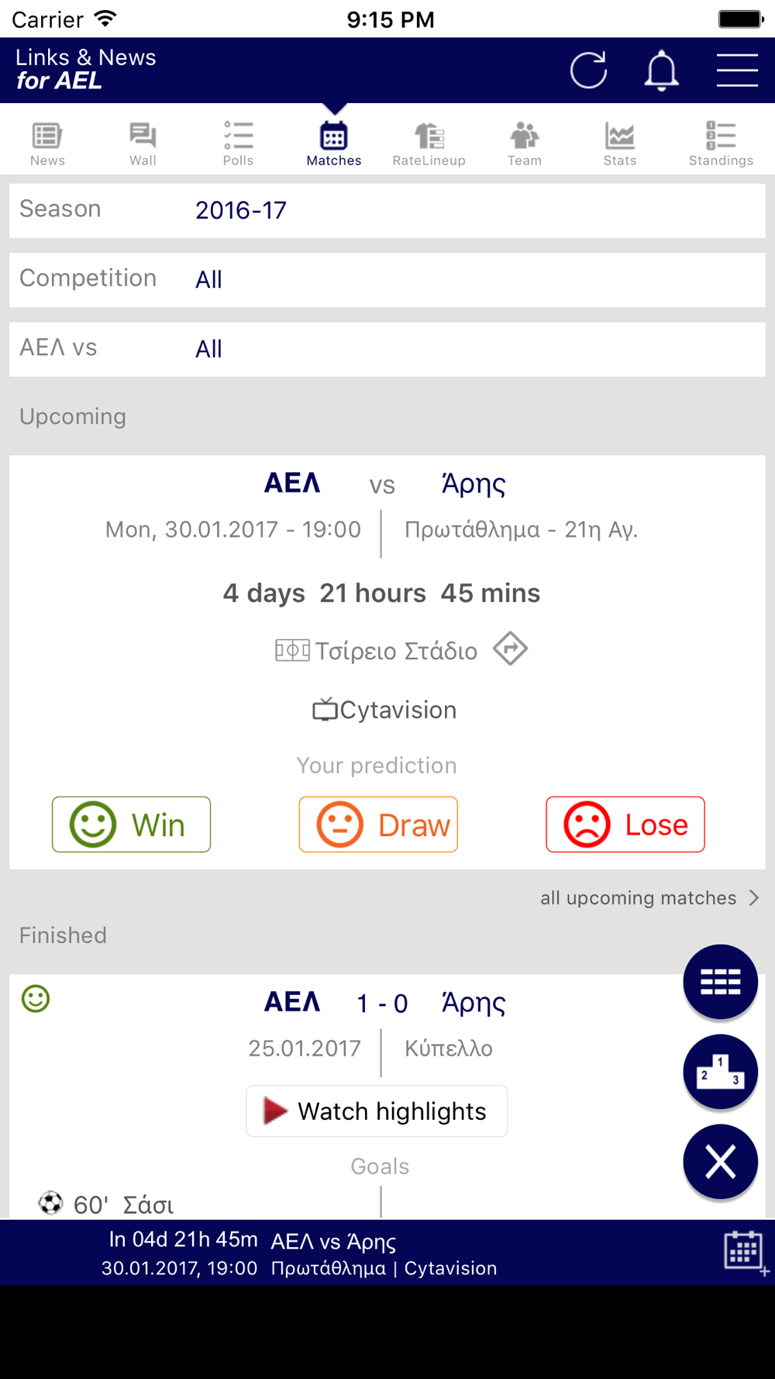
Task: Open stadium directions arrow icon
Action: pyautogui.click(x=510, y=648)
